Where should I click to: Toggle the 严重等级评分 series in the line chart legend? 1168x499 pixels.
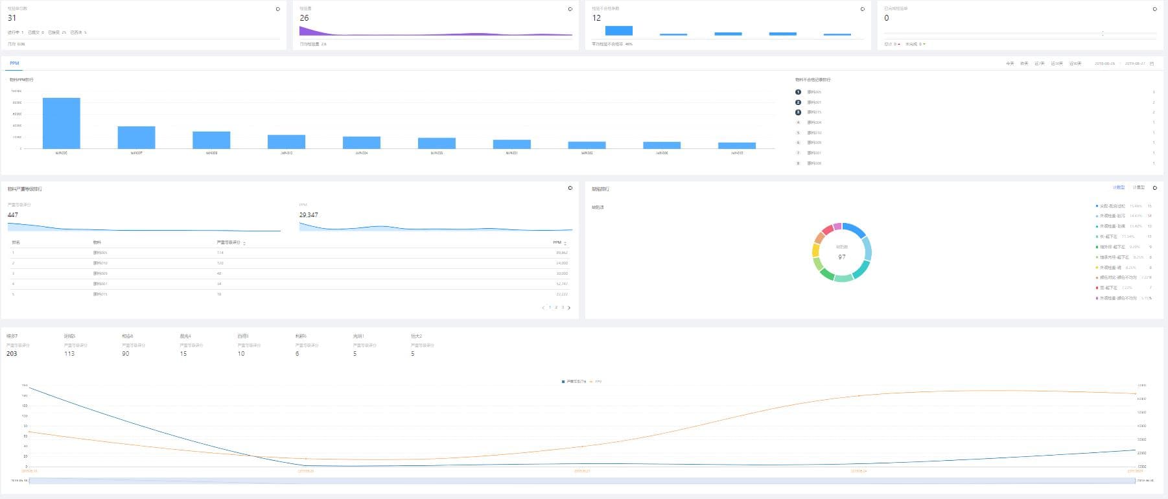(574, 382)
